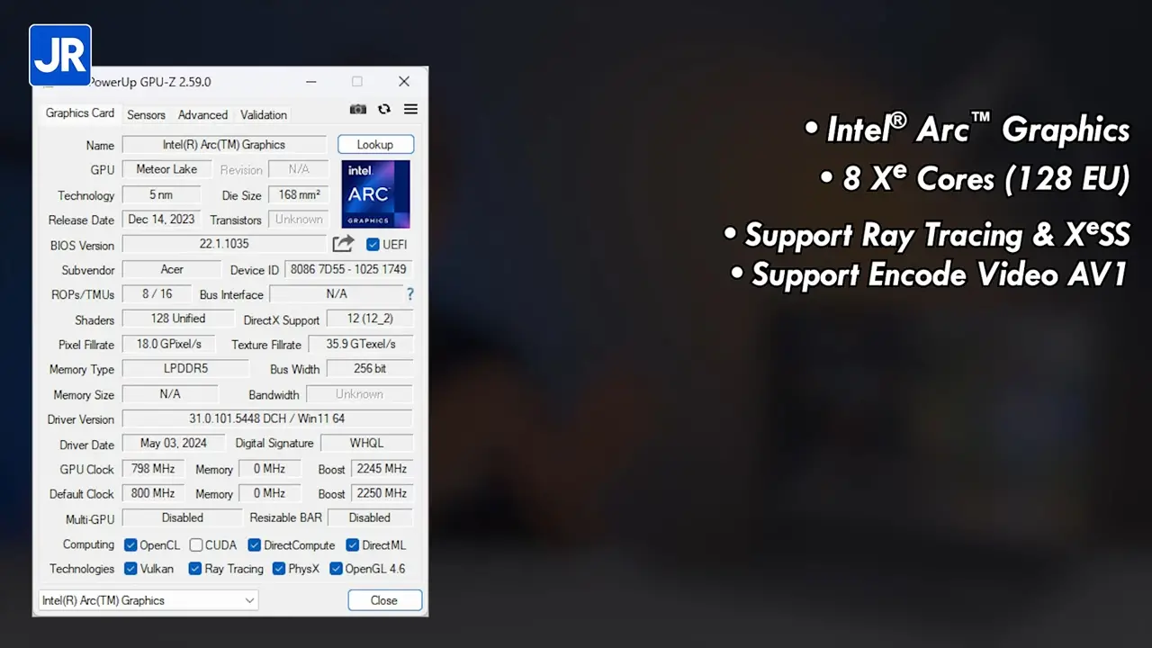Open the hamburger menu in GPU-Z
1152x648 pixels.
(410, 109)
